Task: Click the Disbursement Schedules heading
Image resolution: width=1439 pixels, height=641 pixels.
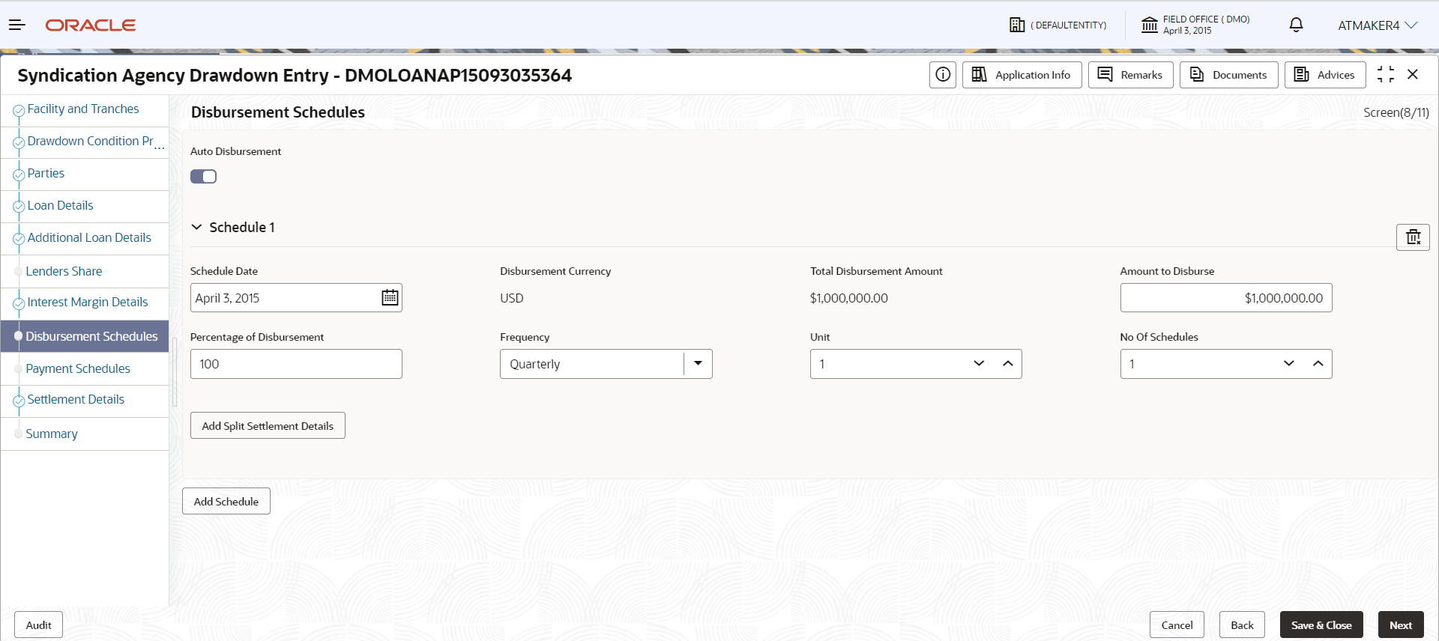Action: click(278, 112)
